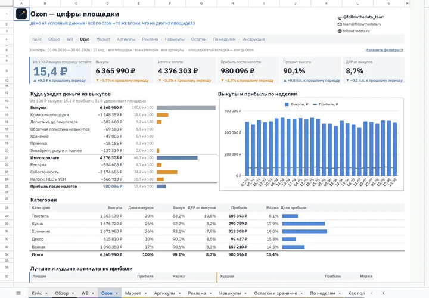Switch to the Обзор sheet tab

[62, 293]
